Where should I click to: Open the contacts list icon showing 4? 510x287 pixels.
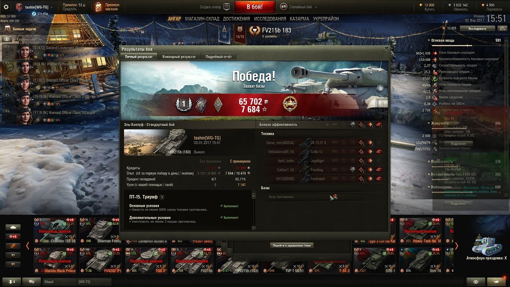(x=12, y=282)
